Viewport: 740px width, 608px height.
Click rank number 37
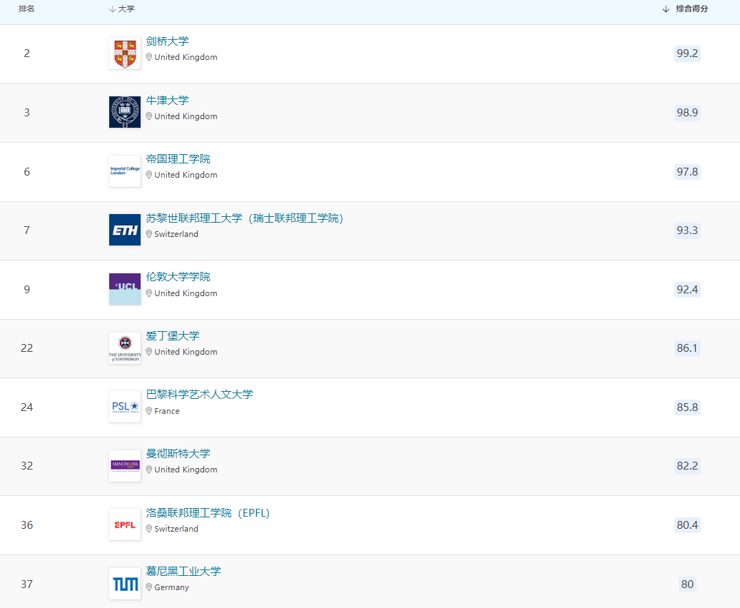point(27,584)
